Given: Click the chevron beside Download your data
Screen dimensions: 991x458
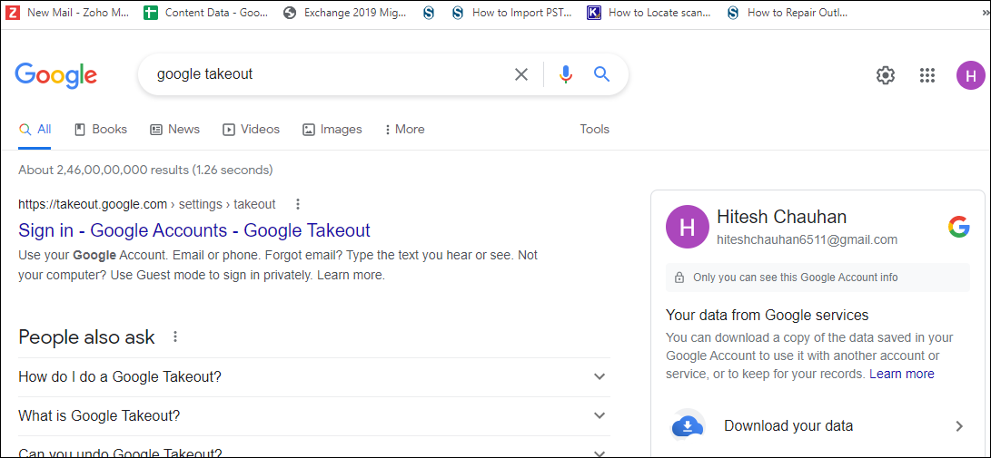Looking at the screenshot, I should pyautogui.click(x=959, y=426).
